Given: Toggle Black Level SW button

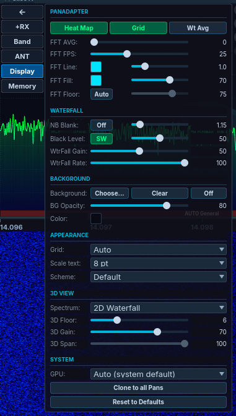Looking at the screenshot, I should click(102, 139).
